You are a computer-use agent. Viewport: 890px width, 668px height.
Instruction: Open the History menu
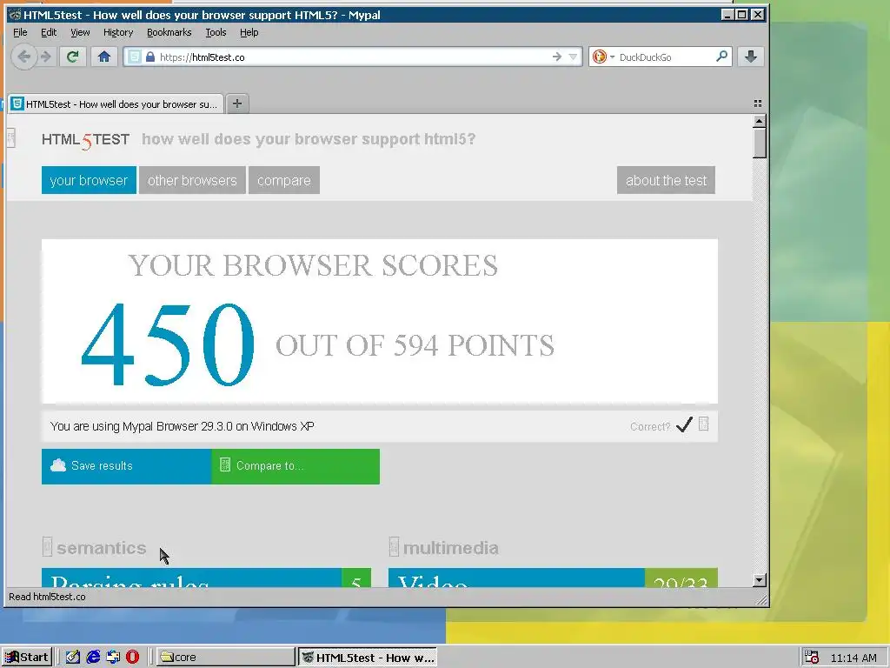[118, 32]
